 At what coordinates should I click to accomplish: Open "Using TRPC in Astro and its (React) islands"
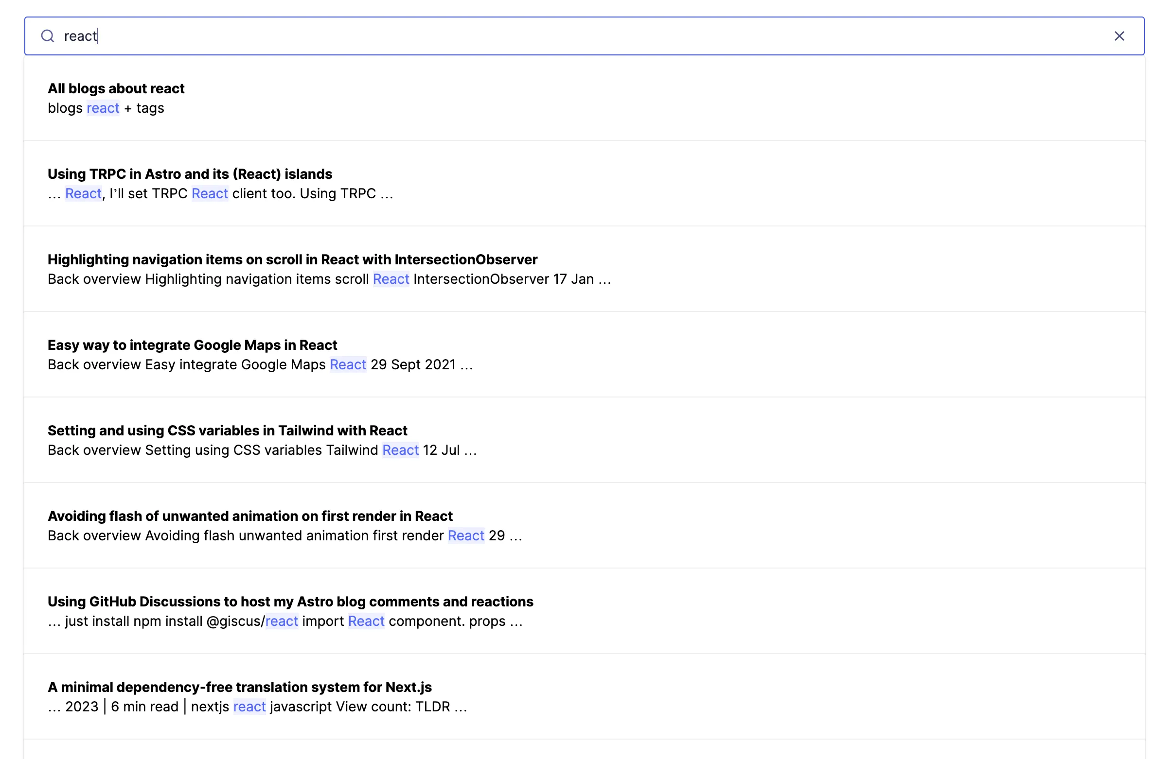point(189,173)
